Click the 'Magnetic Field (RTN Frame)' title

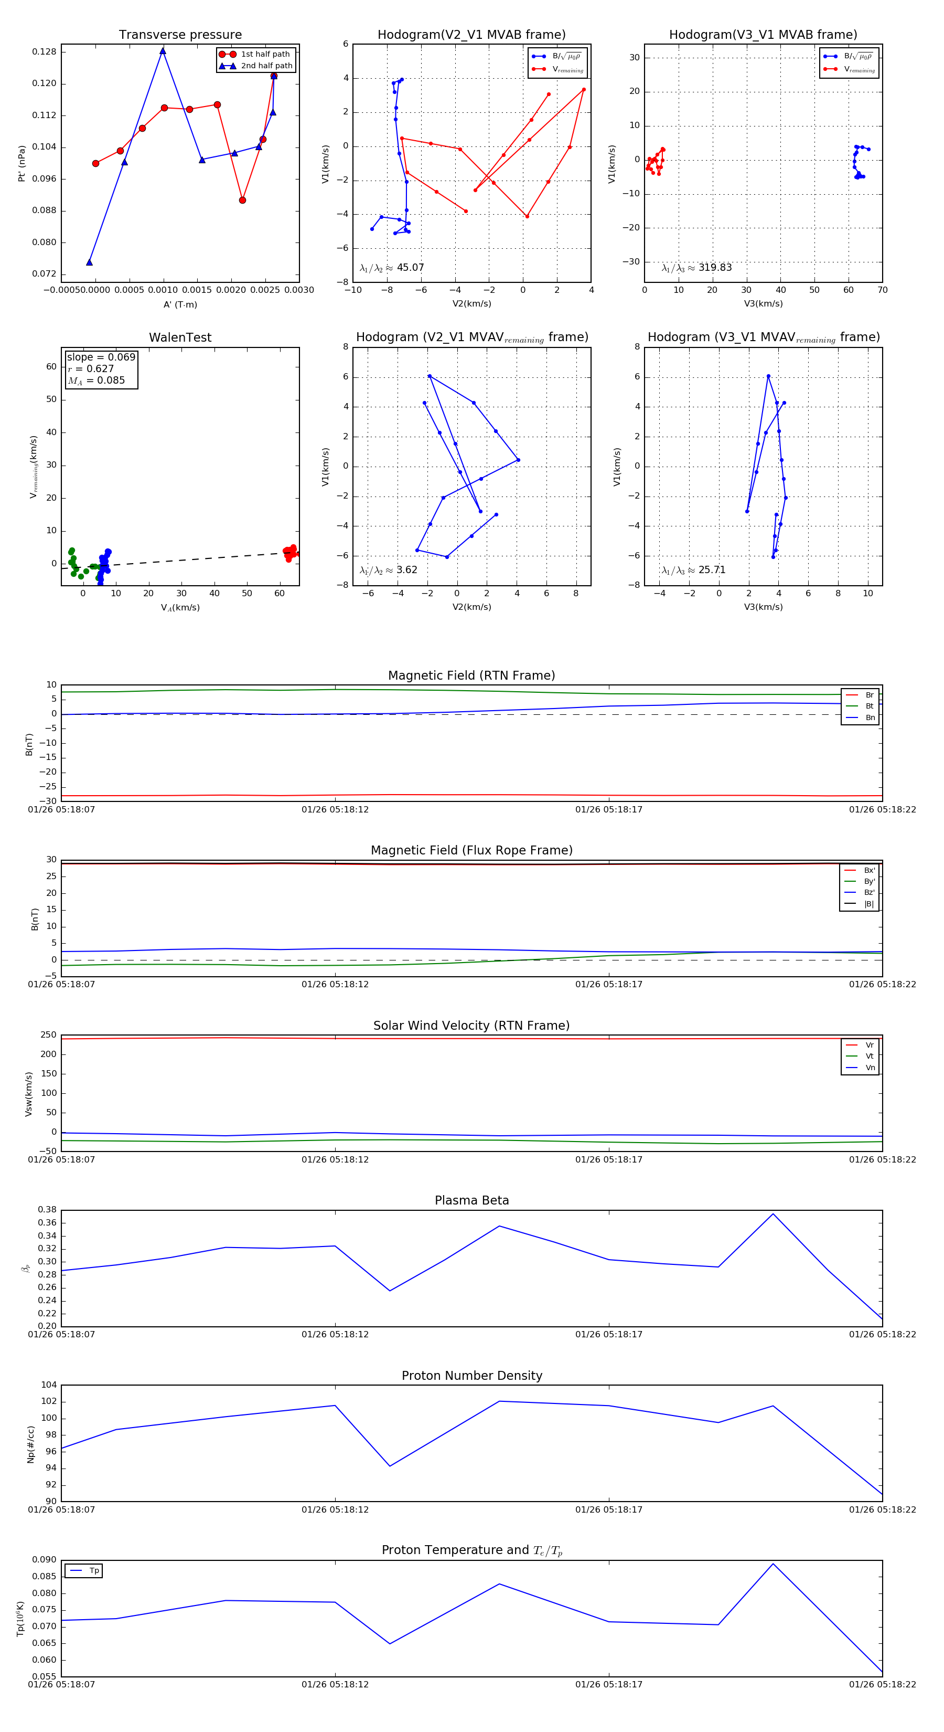471,675
